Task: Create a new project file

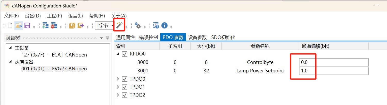Action: pos(10,25)
